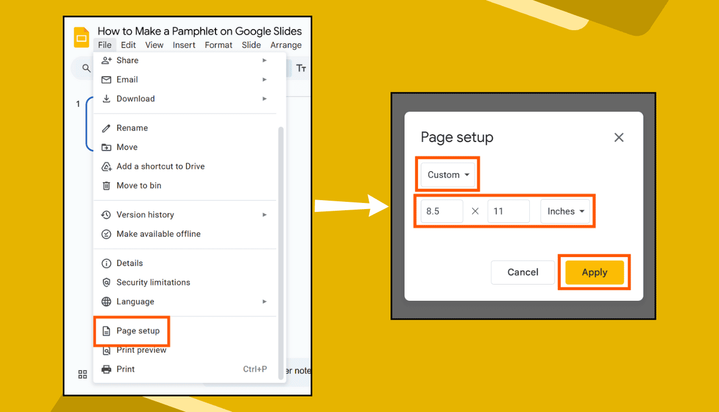This screenshot has width=719, height=412.
Task: Click the Print printer icon
Action: click(106, 369)
